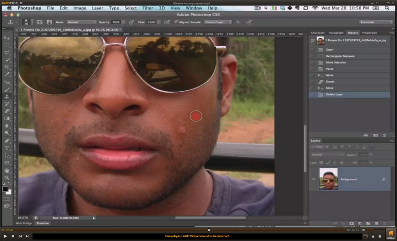
Task: Click the foreground color swatch
Action: [x=5, y=189]
